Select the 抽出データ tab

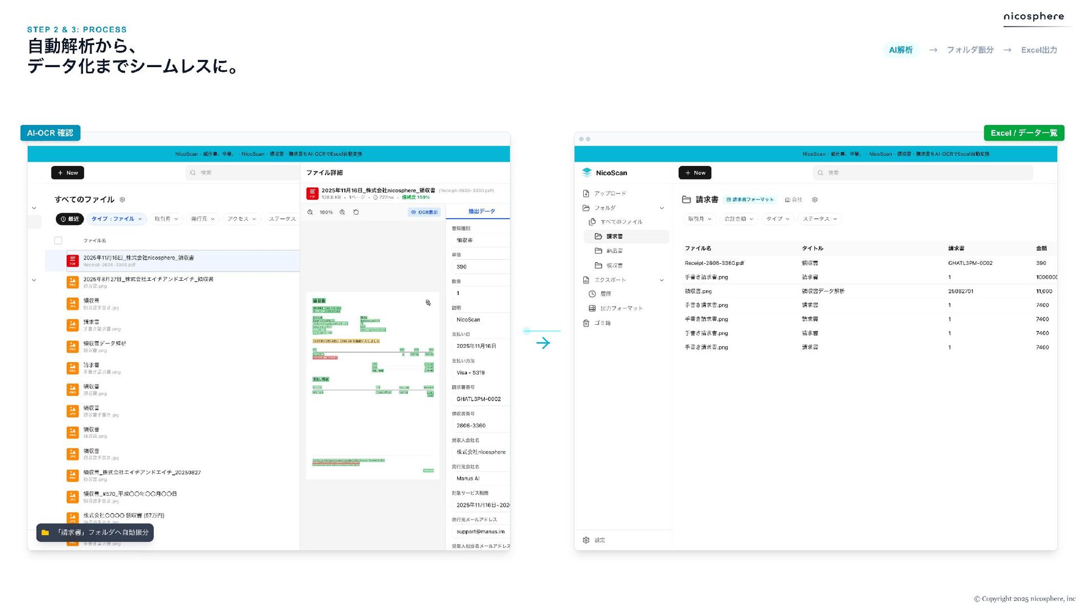tap(481, 211)
